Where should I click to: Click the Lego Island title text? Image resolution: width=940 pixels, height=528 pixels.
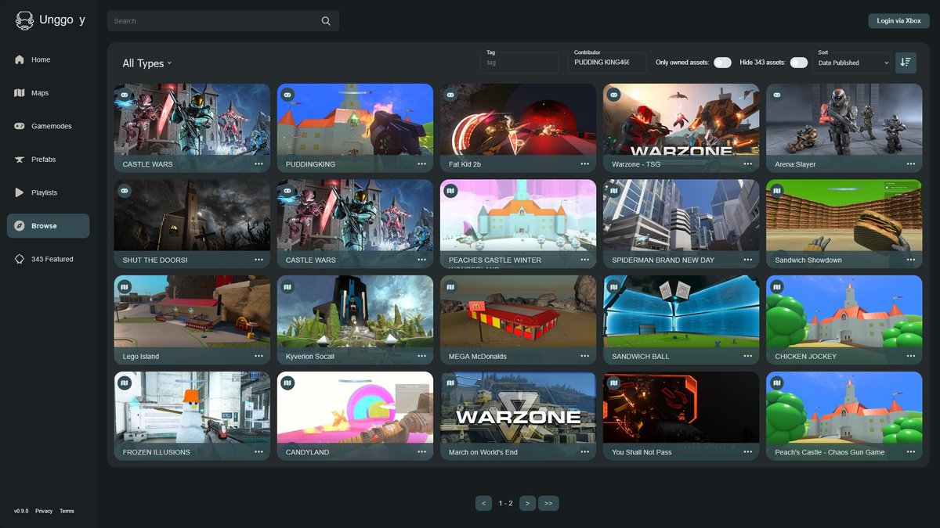(141, 356)
